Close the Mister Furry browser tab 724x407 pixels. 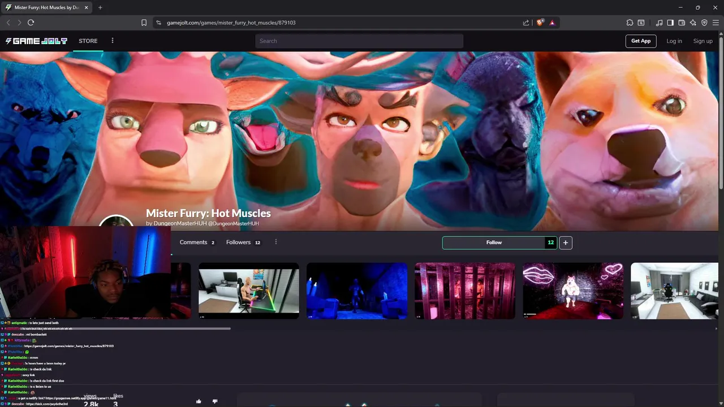85,7
